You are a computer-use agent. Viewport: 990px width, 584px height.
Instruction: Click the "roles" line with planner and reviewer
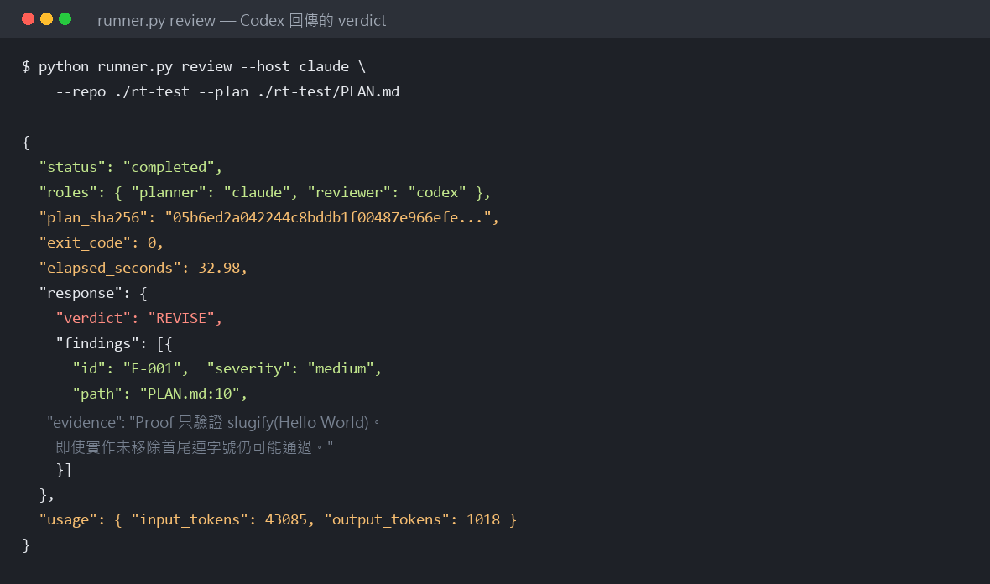pos(264,192)
